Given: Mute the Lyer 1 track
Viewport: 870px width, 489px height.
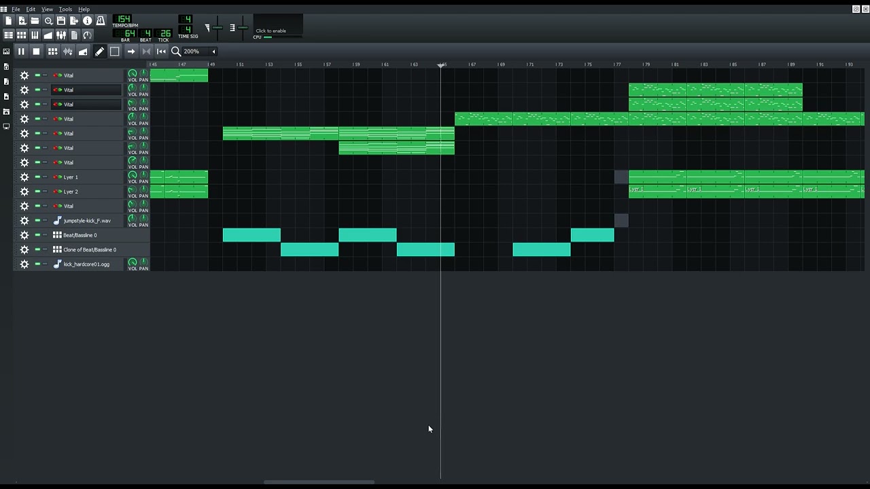Looking at the screenshot, I should 37,177.
